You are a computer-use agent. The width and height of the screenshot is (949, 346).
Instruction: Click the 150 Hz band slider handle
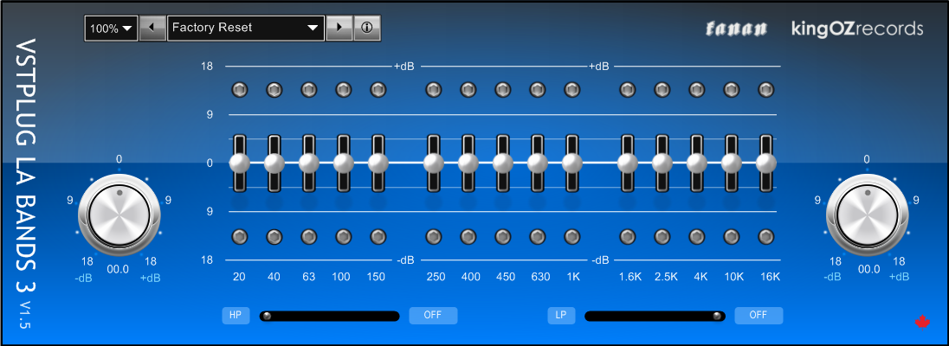pyautogui.click(x=378, y=163)
